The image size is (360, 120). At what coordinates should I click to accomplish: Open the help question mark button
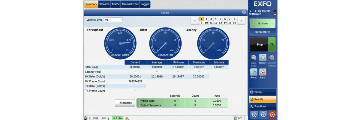263,115
